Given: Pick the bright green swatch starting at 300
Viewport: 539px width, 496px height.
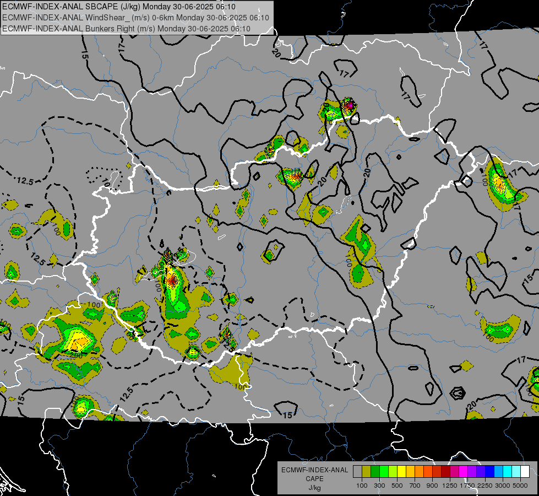Looking at the screenshot, I should tap(384, 471).
